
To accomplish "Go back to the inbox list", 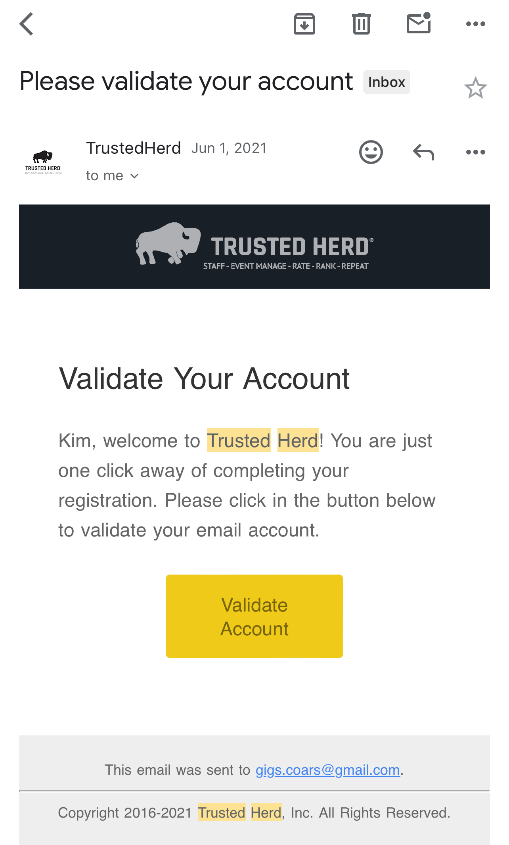I will (27, 24).
